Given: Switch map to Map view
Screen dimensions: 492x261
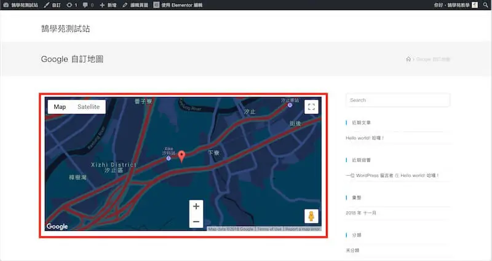Looking at the screenshot, I should tap(60, 107).
